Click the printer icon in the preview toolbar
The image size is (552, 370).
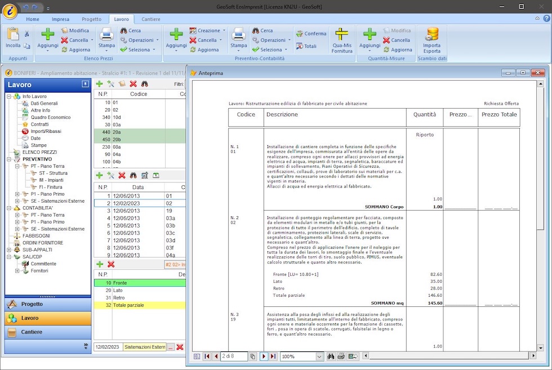[341, 356]
